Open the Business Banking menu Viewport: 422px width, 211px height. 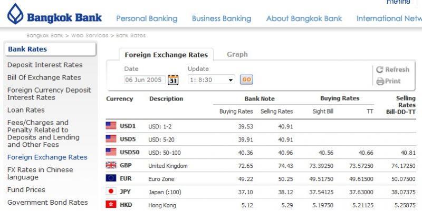pyautogui.click(x=222, y=18)
